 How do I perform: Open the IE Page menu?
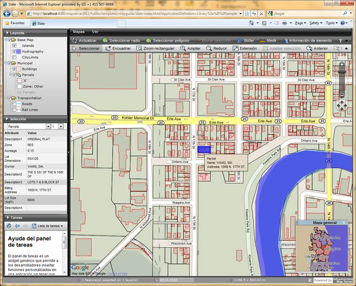[x=300, y=23]
